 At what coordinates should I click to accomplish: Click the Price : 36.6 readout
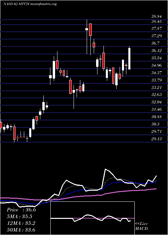pos(21,210)
